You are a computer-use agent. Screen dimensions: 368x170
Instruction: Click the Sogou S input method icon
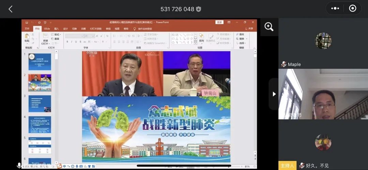click(59, 166)
